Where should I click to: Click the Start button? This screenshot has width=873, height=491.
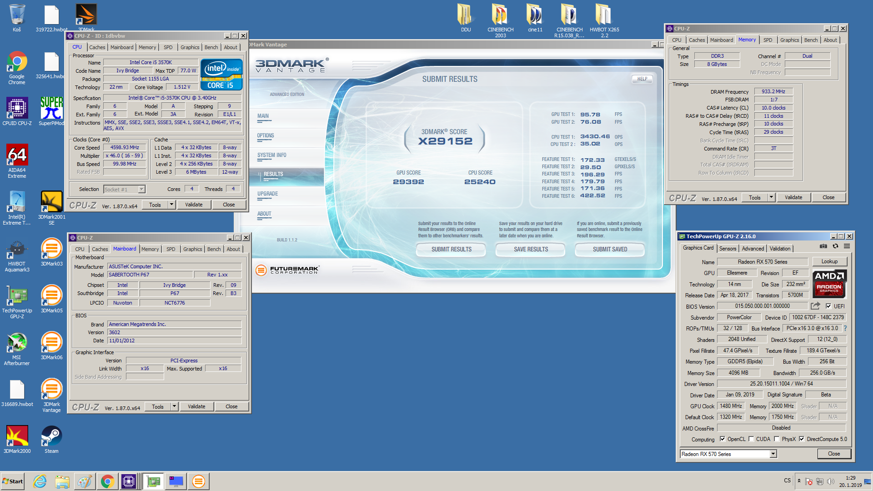[x=13, y=481]
